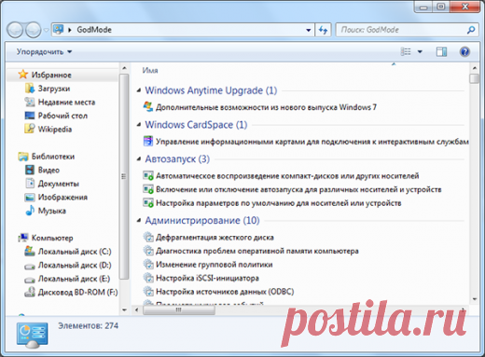Select the Windows CardSpace (1) group header
Image resolution: width=485 pixels, height=357 pixels.
click(196, 125)
